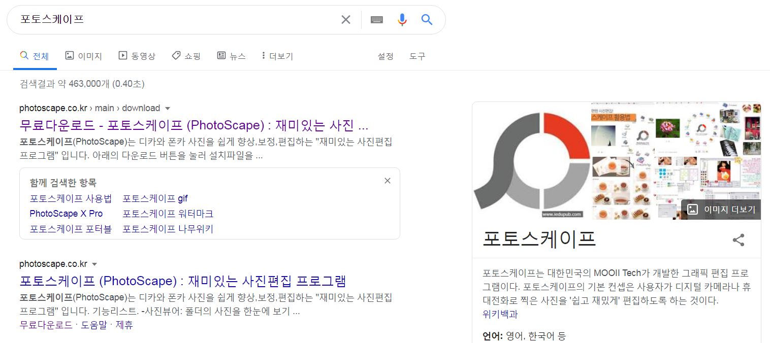Open related search PhotoScape X Pro
Image resolution: width=770 pixels, height=343 pixels.
coord(66,214)
